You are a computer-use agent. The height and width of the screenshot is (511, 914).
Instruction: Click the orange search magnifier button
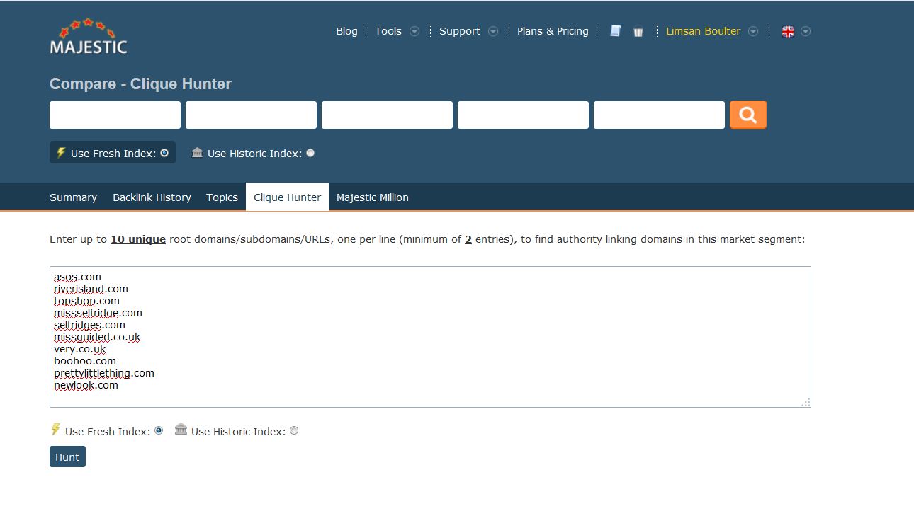[x=748, y=115]
